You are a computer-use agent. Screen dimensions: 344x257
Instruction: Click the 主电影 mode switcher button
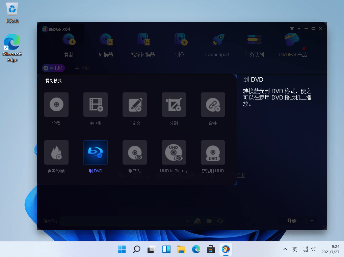[53, 68]
